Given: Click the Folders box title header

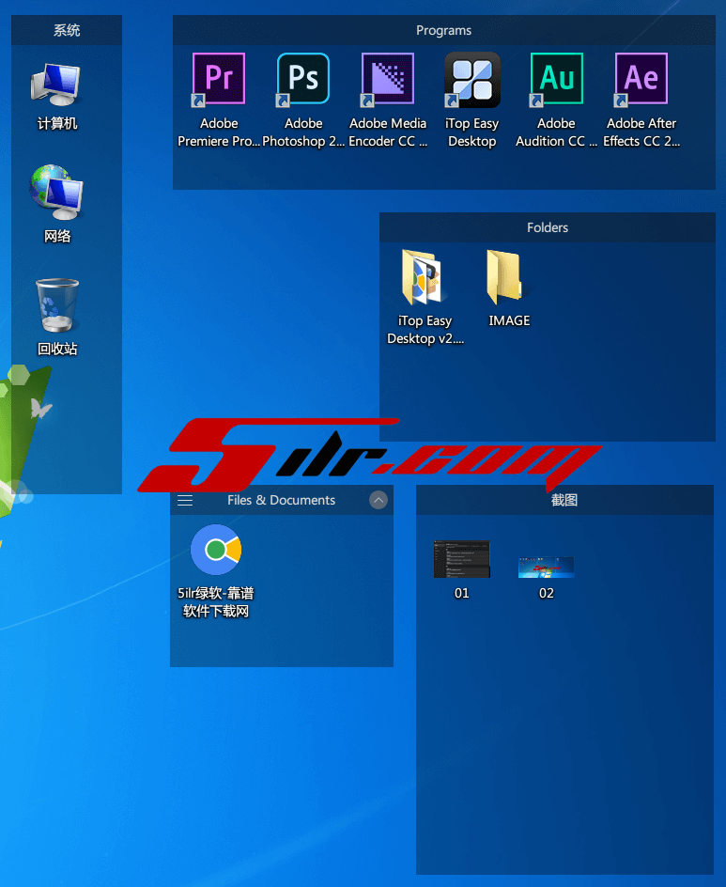Looking at the screenshot, I should (x=548, y=227).
